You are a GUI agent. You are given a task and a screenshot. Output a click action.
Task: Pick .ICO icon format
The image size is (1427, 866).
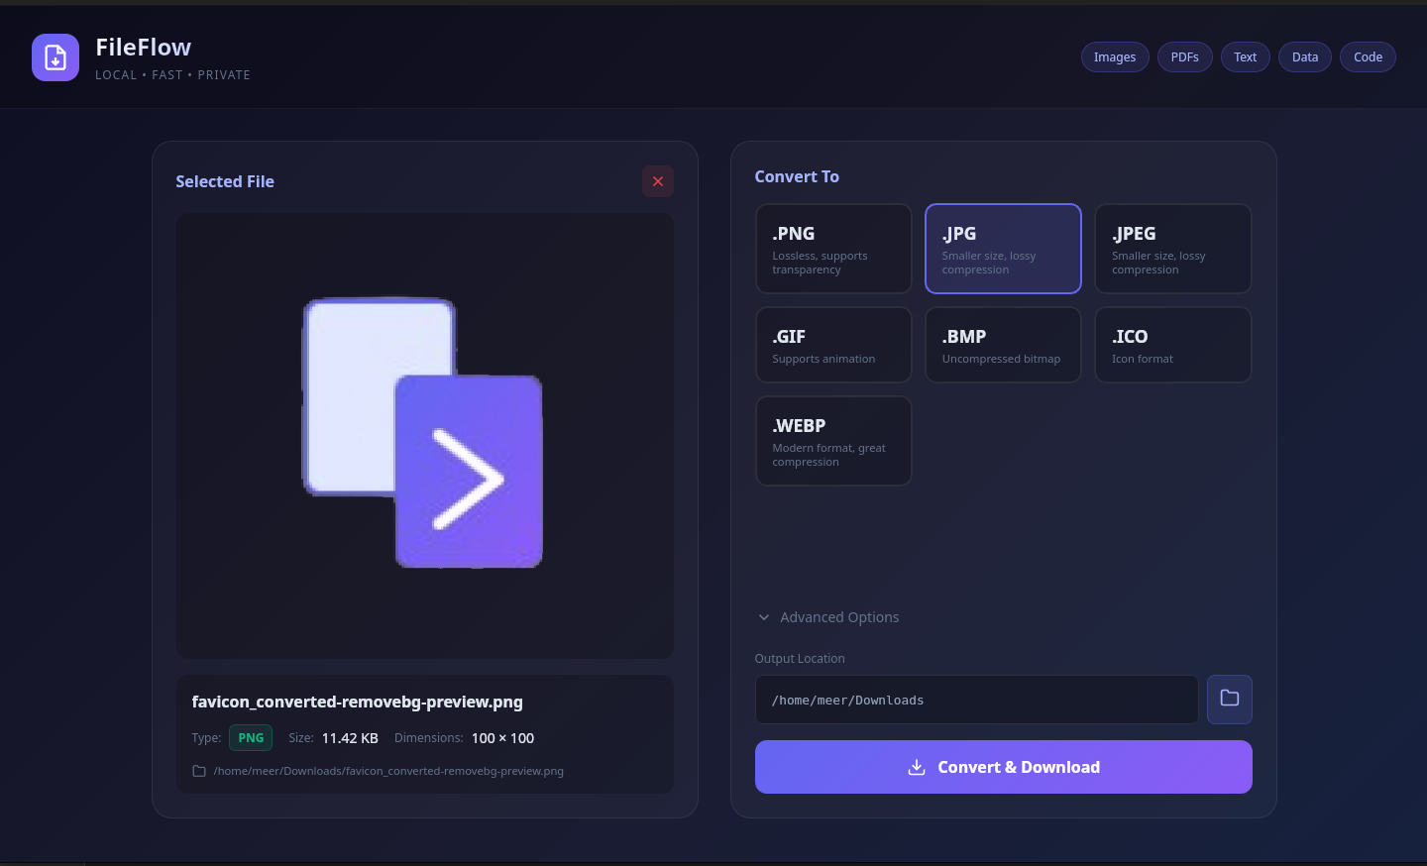pyautogui.click(x=1172, y=345)
